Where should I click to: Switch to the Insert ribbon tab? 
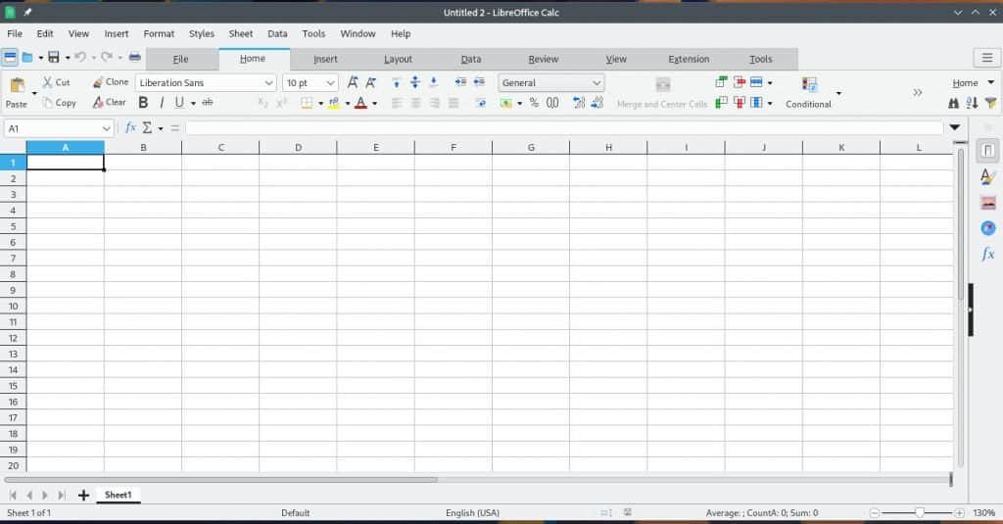click(x=325, y=59)
